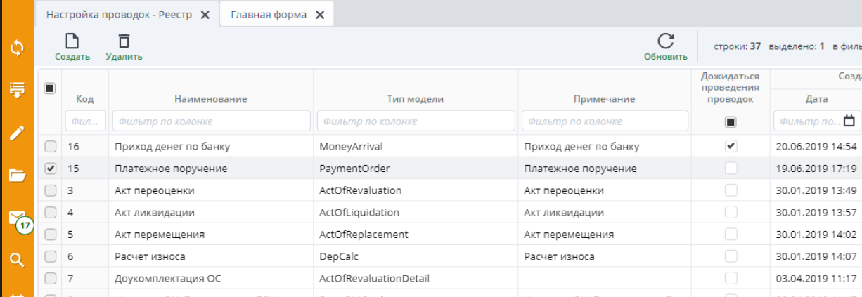Toggle Дождаться проведения проводок filter checkbox

[x=731, y=122]
